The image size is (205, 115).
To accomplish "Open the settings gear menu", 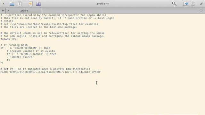I will 193,4.
